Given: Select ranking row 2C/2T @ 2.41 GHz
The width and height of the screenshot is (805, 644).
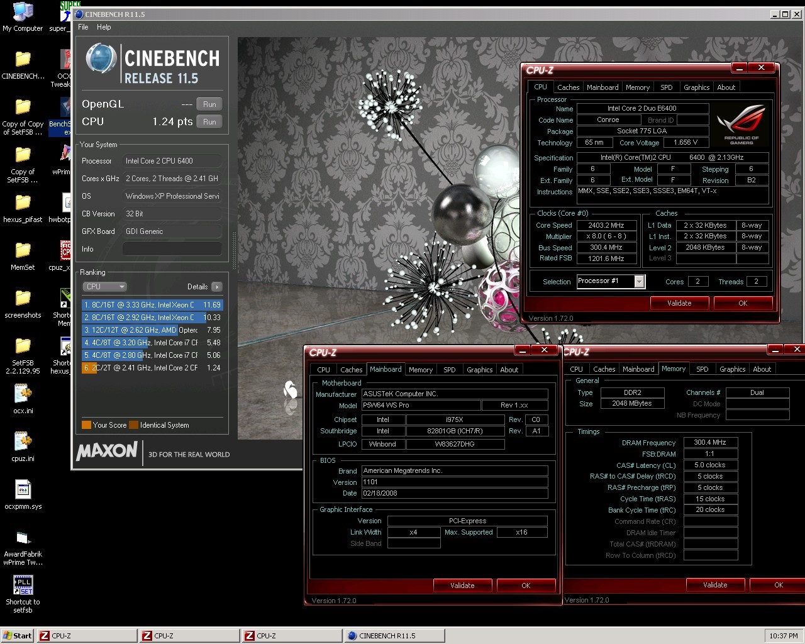Looking at the screenshot, I should (152, 368).
